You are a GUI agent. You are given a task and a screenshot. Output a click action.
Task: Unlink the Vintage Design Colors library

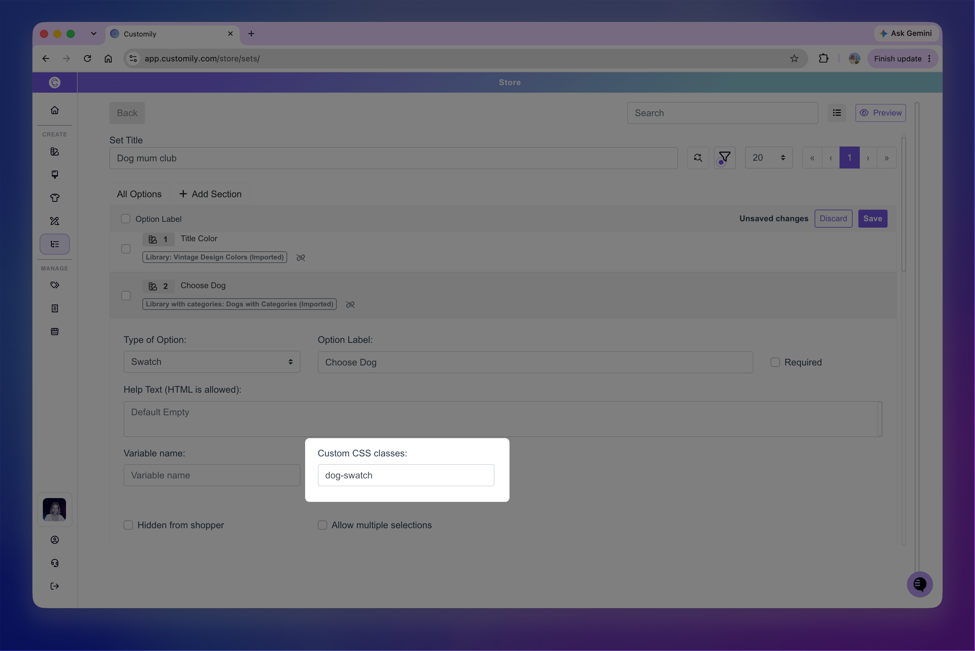coord(300,258)
